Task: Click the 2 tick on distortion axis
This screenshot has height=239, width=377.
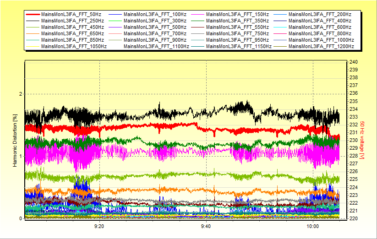Action: pyautogui.click(x=20, y=94)
